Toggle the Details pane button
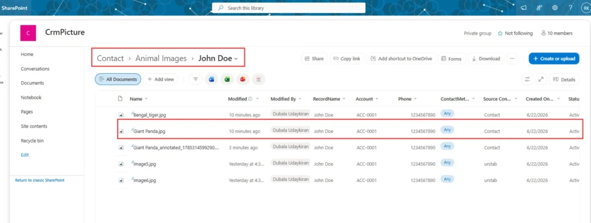 (x=564, y=80)
